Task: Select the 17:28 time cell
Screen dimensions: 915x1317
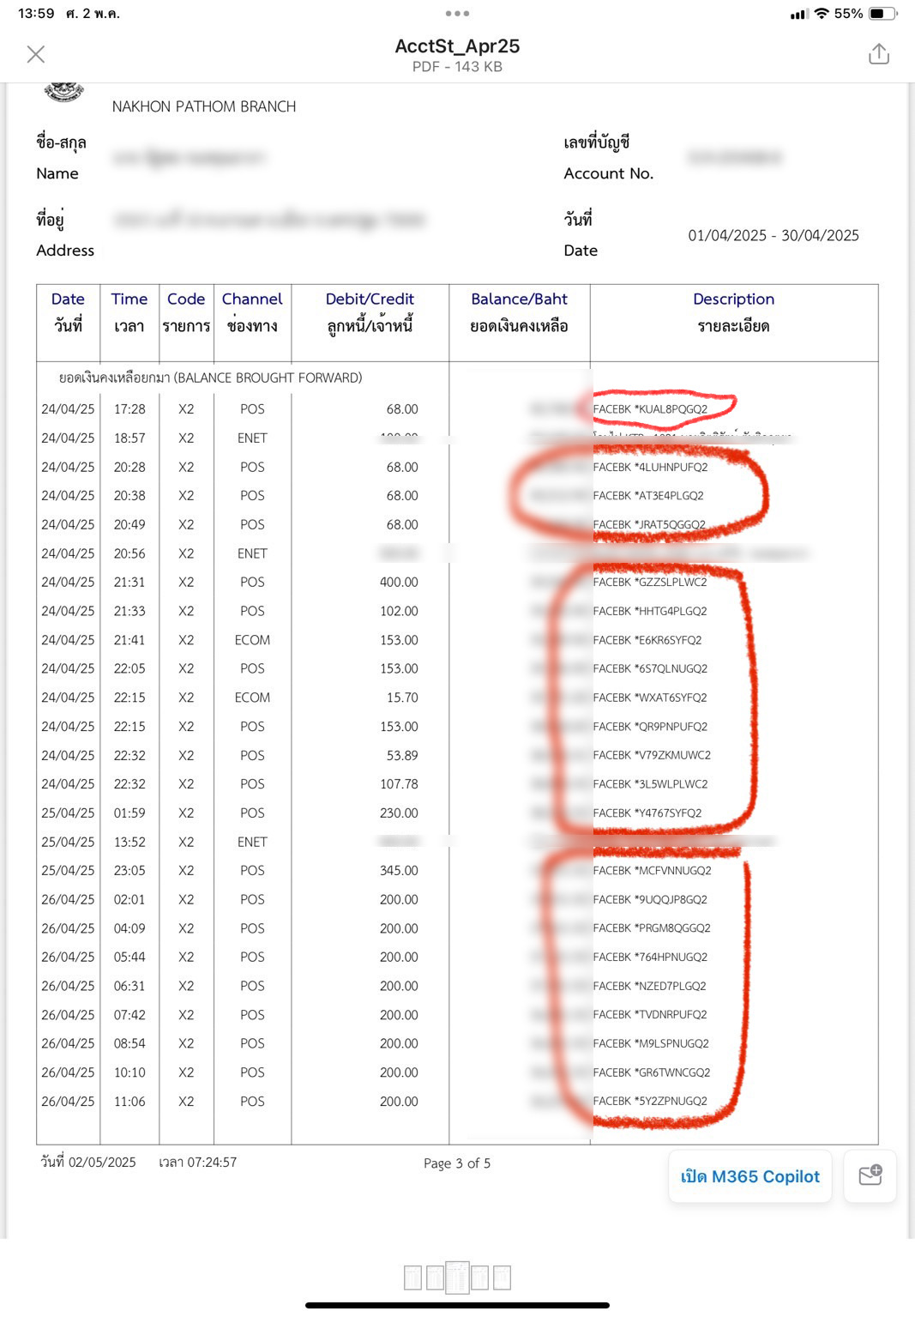Action: pyautogui.click(x=129, y=409)
